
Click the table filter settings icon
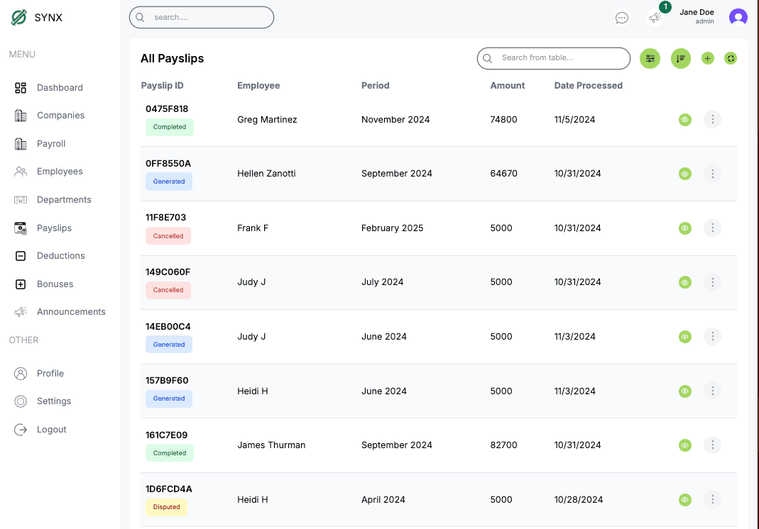pos(650,59)
